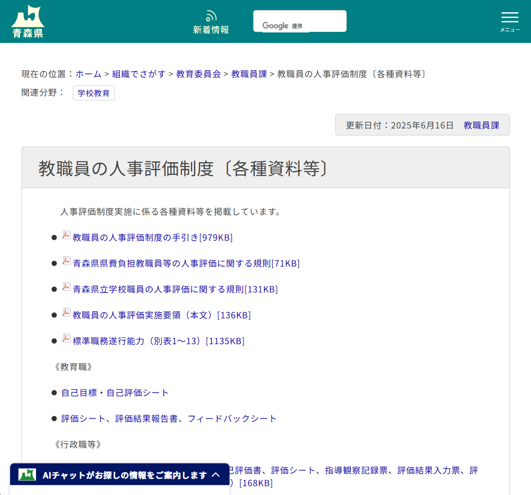Click the Aomori Prefecture logo

[27, 20]
